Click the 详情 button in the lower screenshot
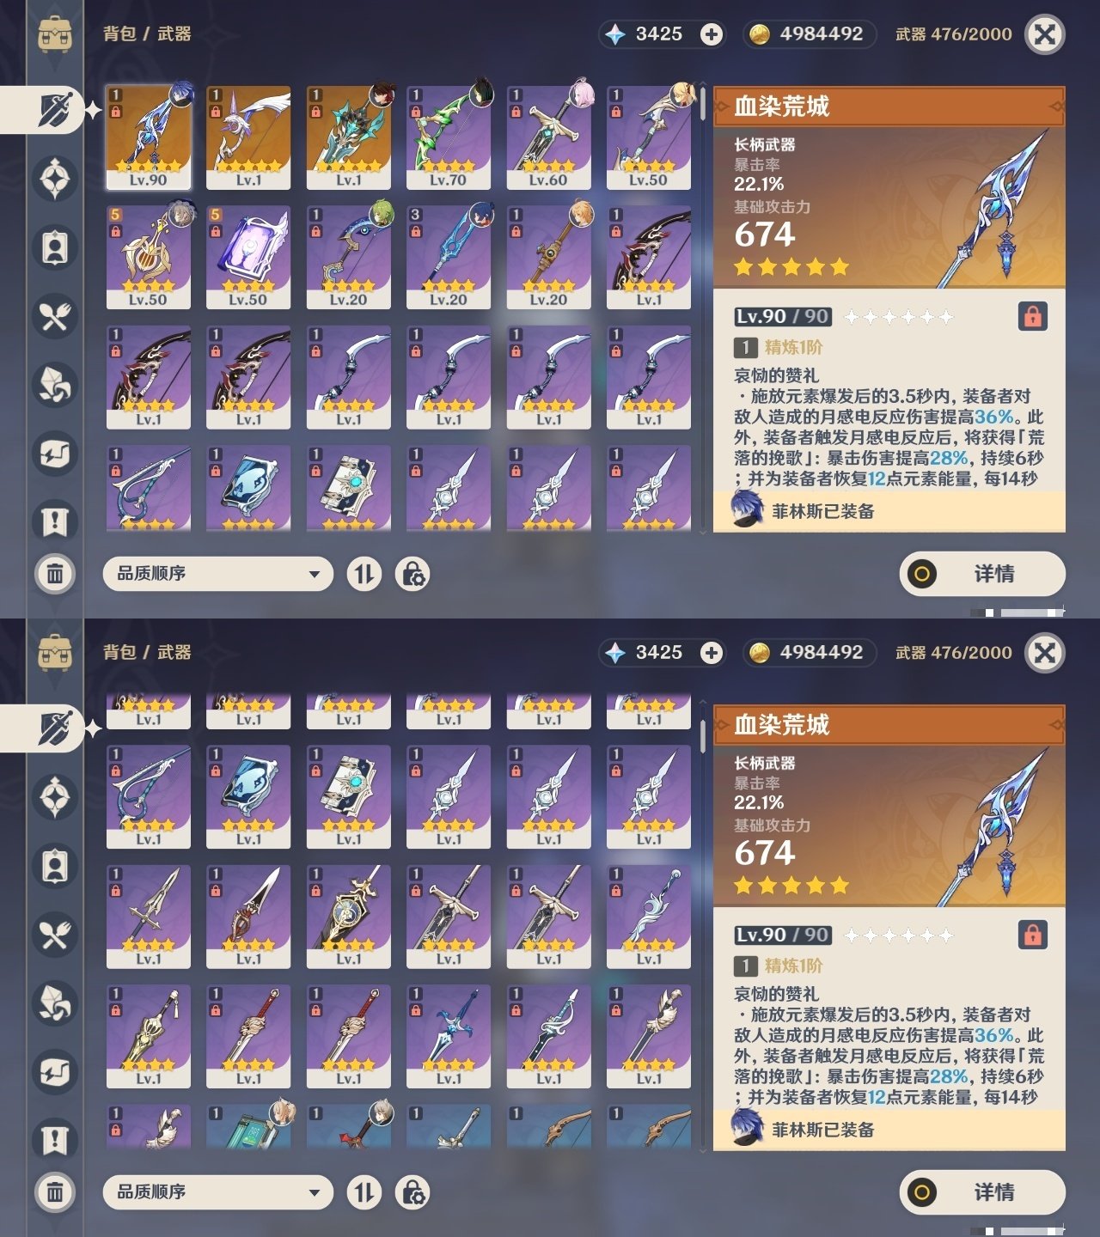This screenshot has width=1100, height=1237. coord(982,1192)
